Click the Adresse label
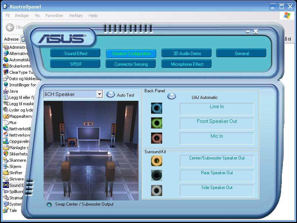 (11, 39)
